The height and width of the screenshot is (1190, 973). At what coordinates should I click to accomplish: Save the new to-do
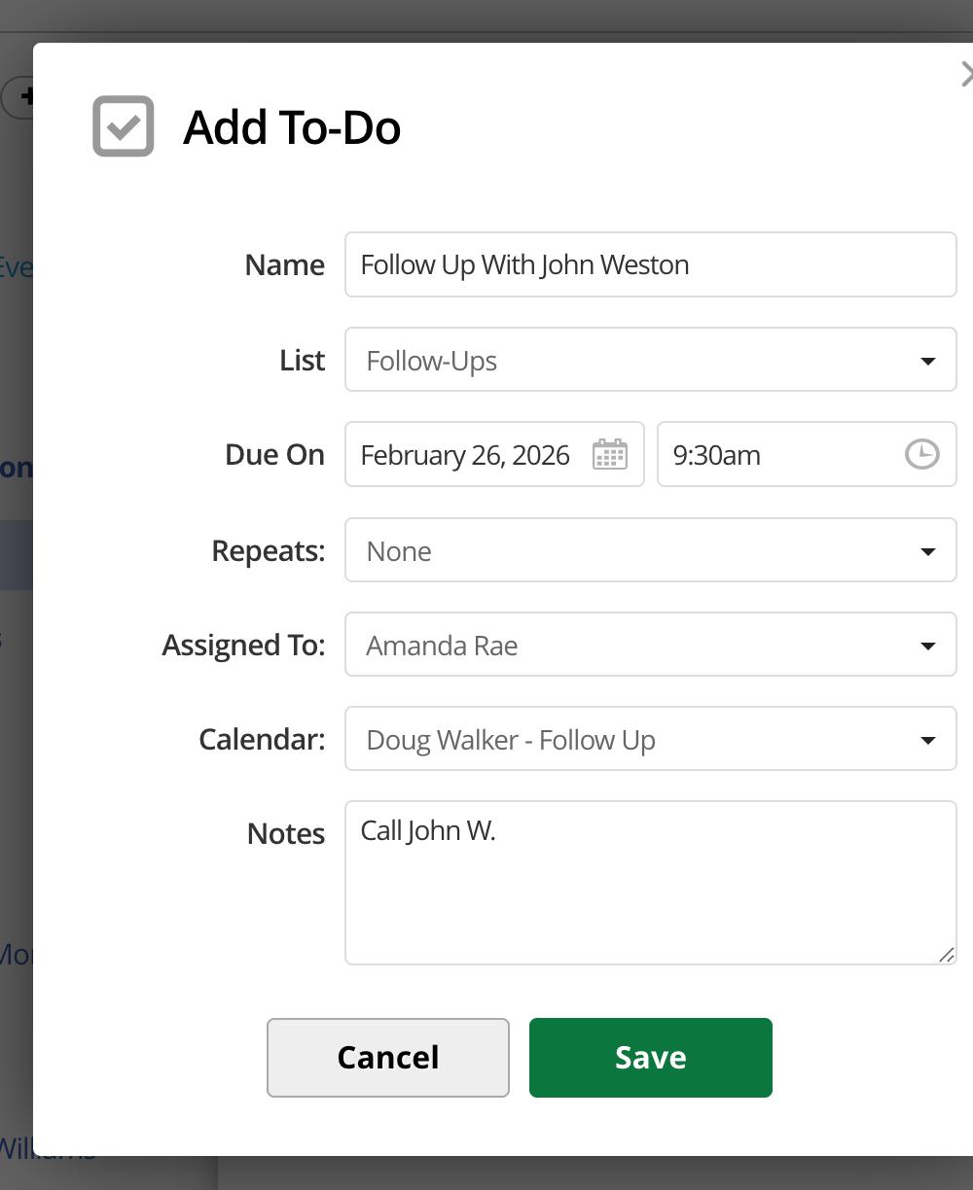click(x=650, y=1057)
